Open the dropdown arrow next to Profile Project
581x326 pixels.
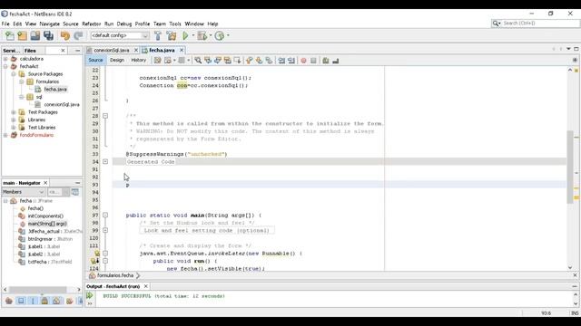pyautogui.click(x=228, y=35)
